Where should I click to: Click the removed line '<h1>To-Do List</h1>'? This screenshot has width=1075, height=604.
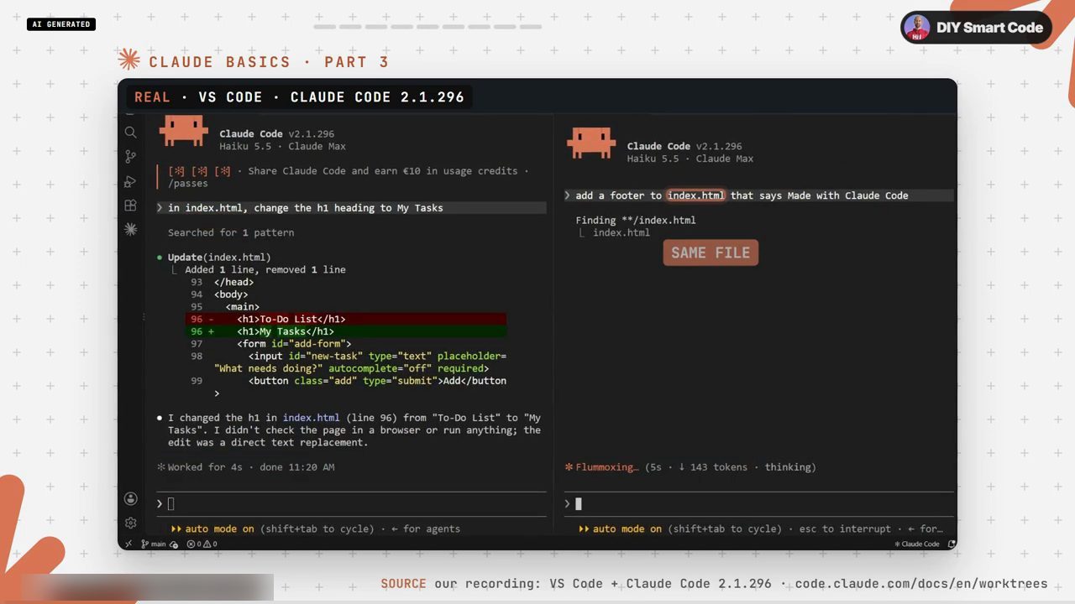click(346, 319)
